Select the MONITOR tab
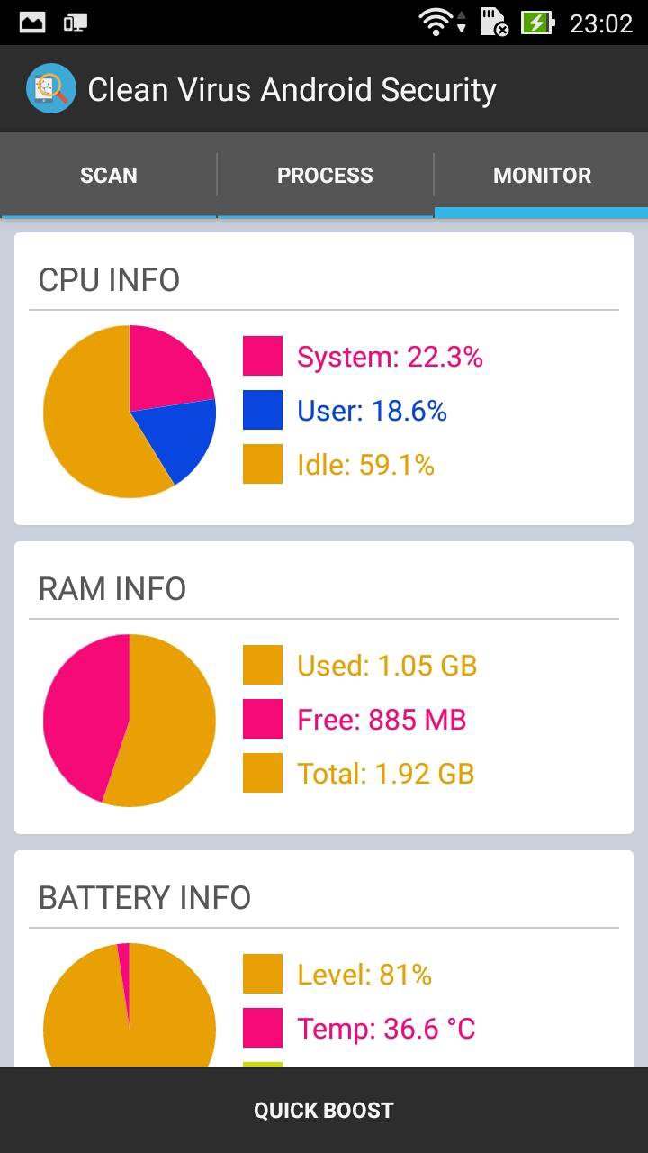The width and height of the screenshot is (648, 1153). [x=542, y=175]
